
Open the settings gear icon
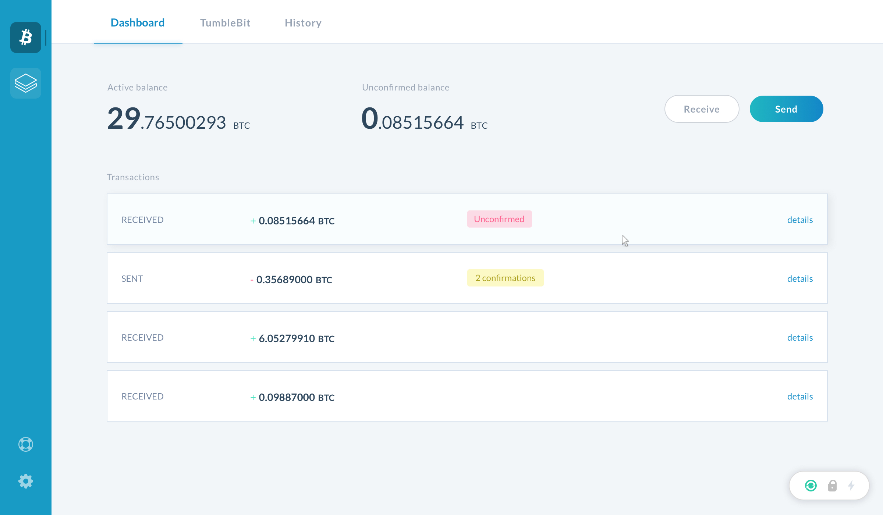point(26,481)
